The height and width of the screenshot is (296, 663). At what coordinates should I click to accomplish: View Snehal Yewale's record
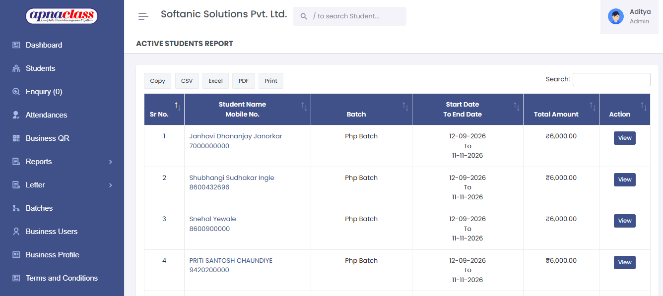(625, 221)
